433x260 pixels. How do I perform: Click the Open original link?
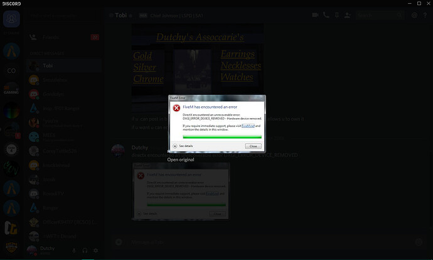click(x=181, y=160)
